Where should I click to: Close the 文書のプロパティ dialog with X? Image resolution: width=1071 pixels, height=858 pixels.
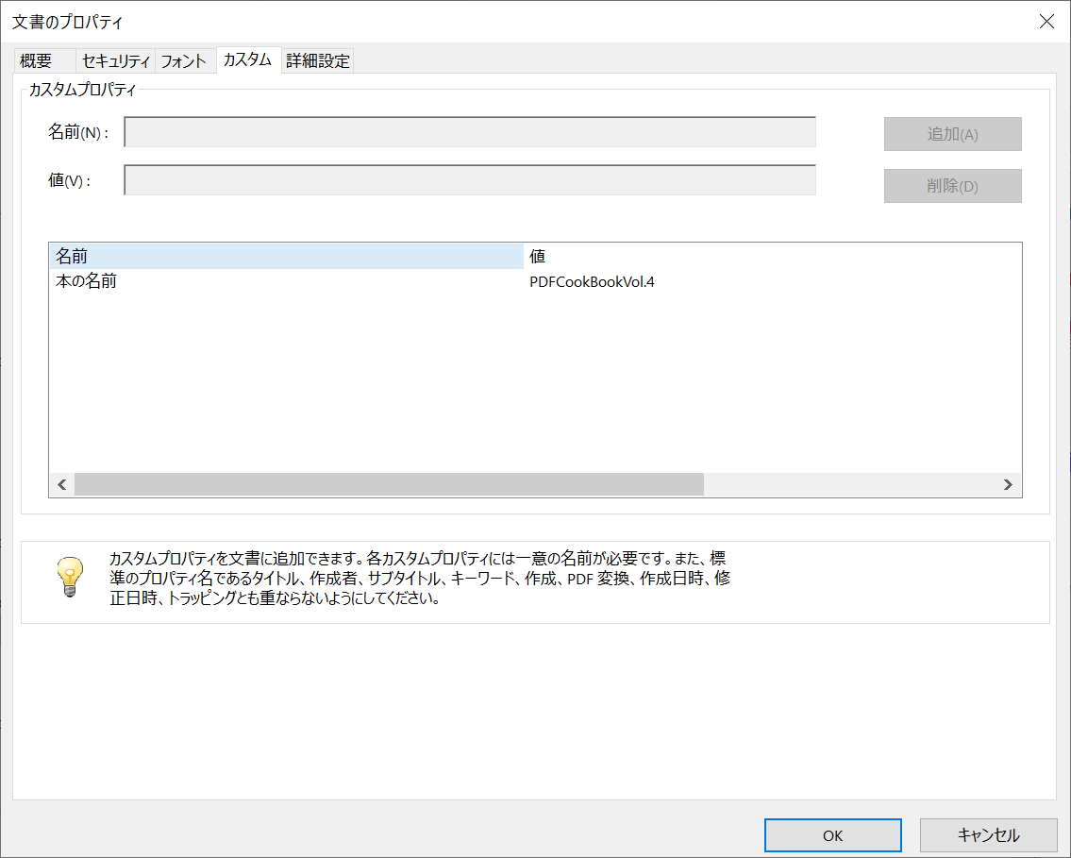[x=1046, y=22]
